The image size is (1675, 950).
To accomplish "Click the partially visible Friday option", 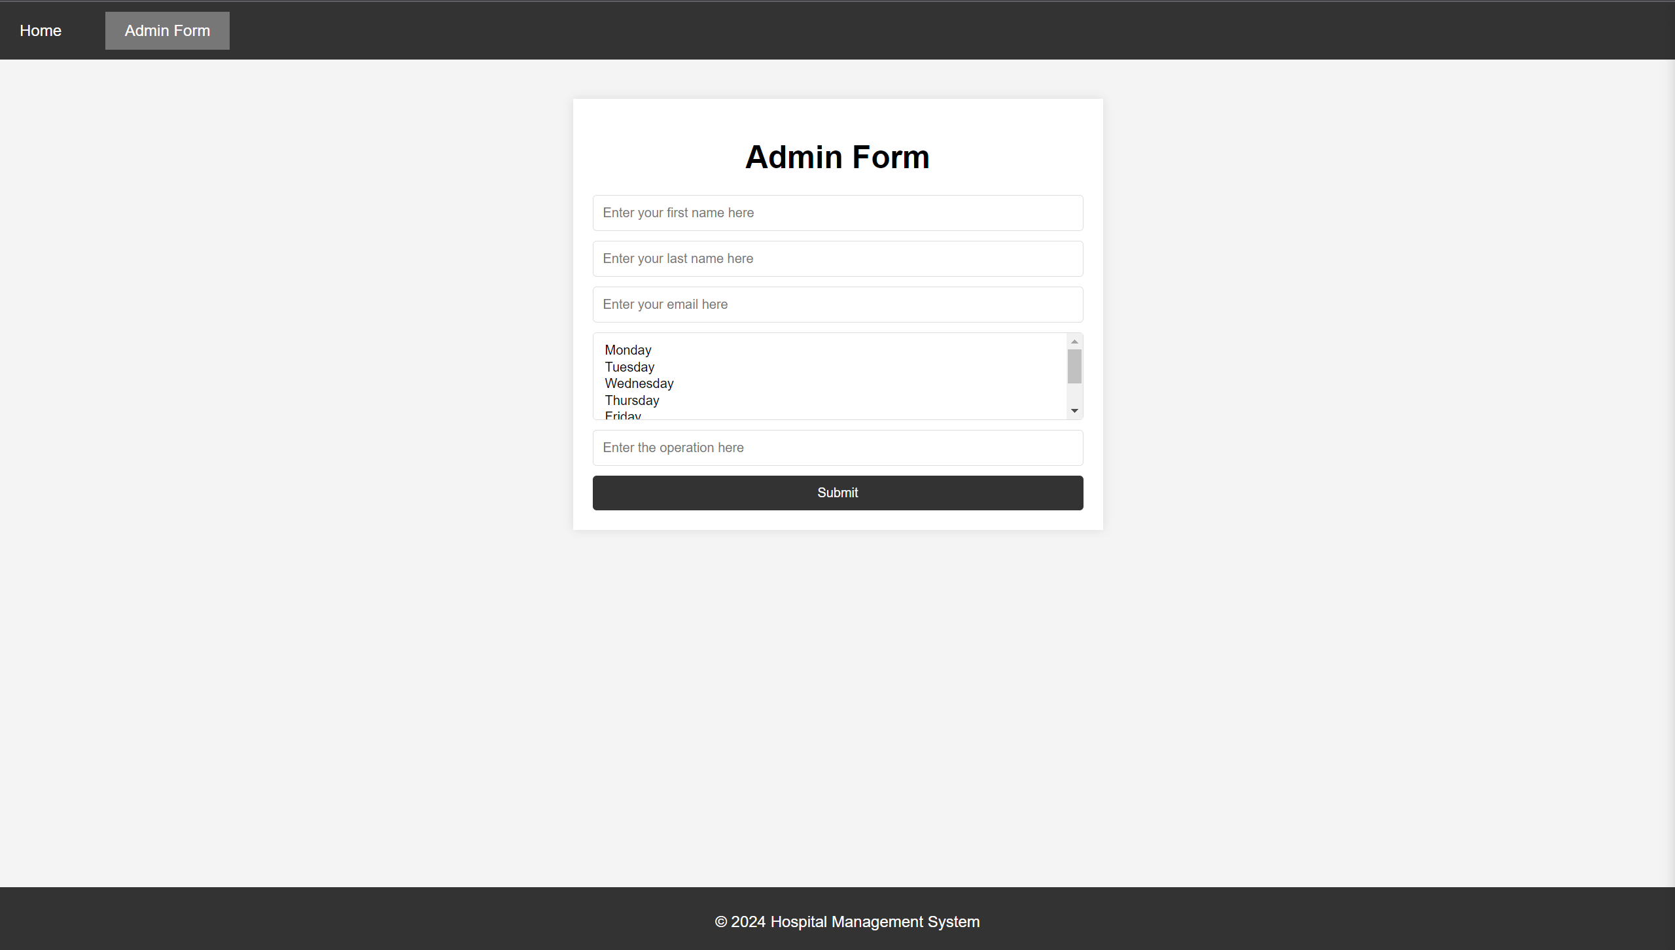I will 623,415.
